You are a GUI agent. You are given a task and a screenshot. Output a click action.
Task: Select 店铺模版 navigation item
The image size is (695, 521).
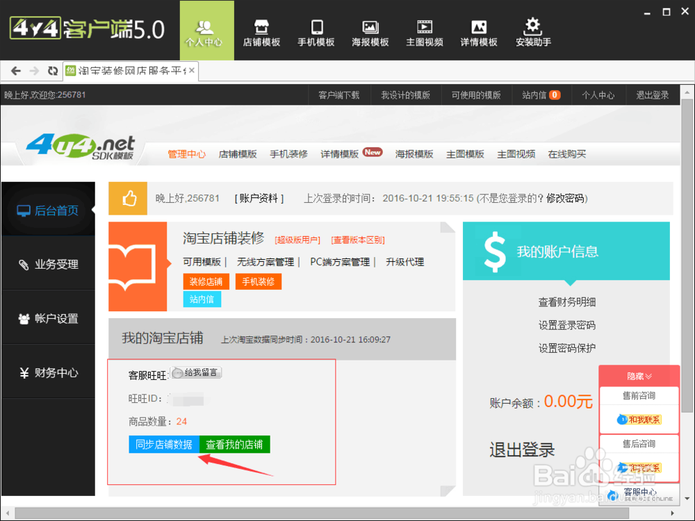pyautogui.click(x=238, y=154)
